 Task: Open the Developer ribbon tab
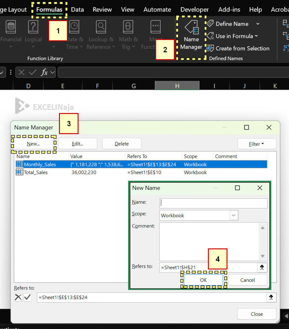[x=194, y=10]
